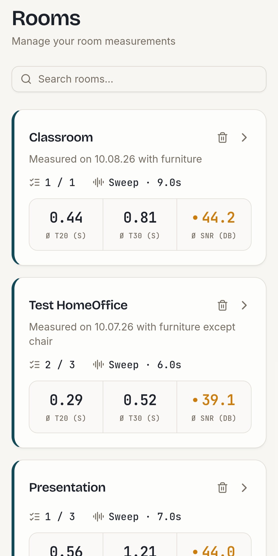The image size is (278, 556).
Task: Open the Test HomeOffice title
Action: pos(78,305)
